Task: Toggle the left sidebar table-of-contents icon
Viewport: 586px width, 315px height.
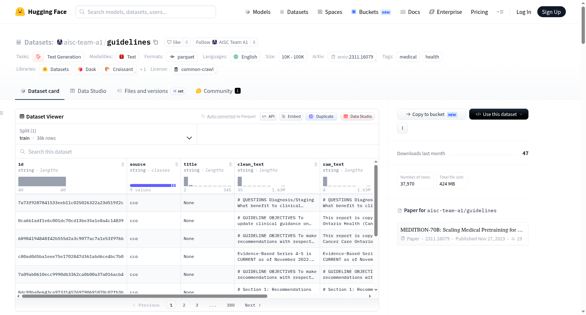Action: [x=2, y=113]
